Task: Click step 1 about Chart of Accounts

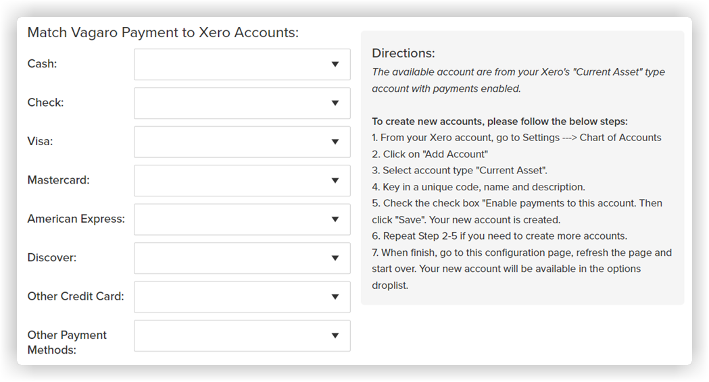Action: [x=516, y=138]
